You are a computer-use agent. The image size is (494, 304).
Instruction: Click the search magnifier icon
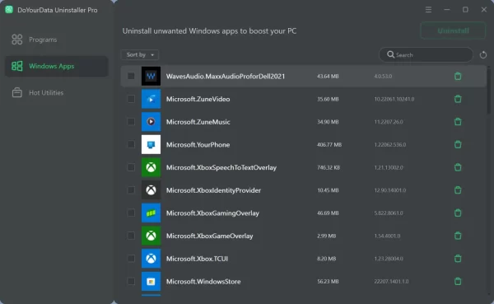(x=390, y=54)
